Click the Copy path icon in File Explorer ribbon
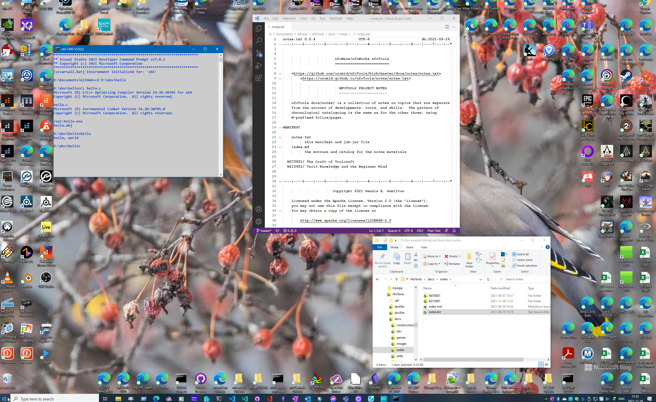The image size is (656, 402). (x=416, y=260)
